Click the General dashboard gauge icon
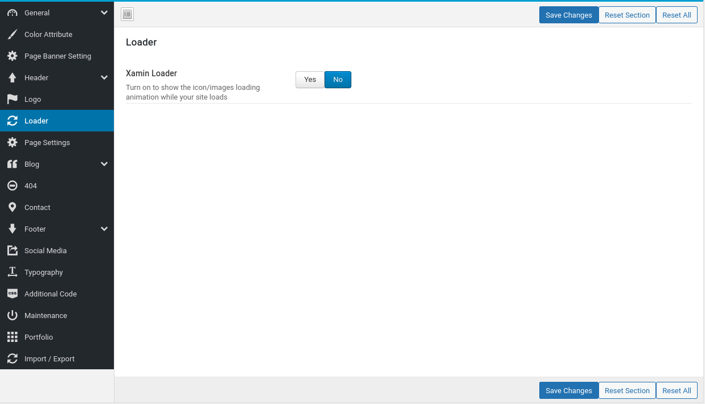This screenshot has width=705, height=404. [x=12, y=13]
